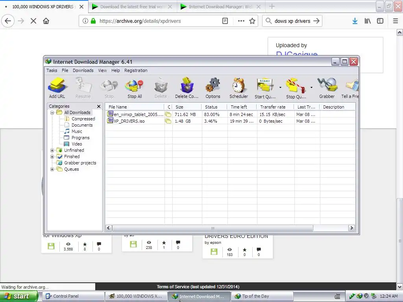The width and height of the screenshot is (403, 302).
Task: Click the Tell a Friend icon
Action: (x=350, y=88)
